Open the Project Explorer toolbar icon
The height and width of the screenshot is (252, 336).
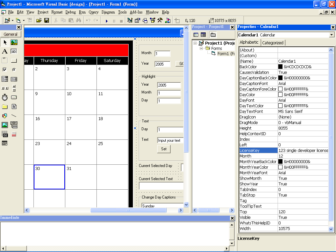coord(130,20)
